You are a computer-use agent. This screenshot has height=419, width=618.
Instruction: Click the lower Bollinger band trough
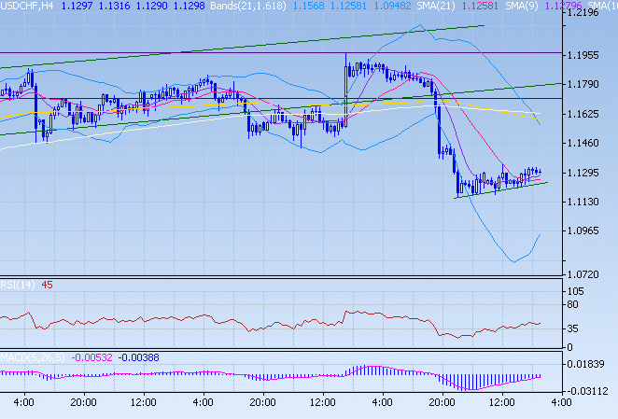click(514, 261)
